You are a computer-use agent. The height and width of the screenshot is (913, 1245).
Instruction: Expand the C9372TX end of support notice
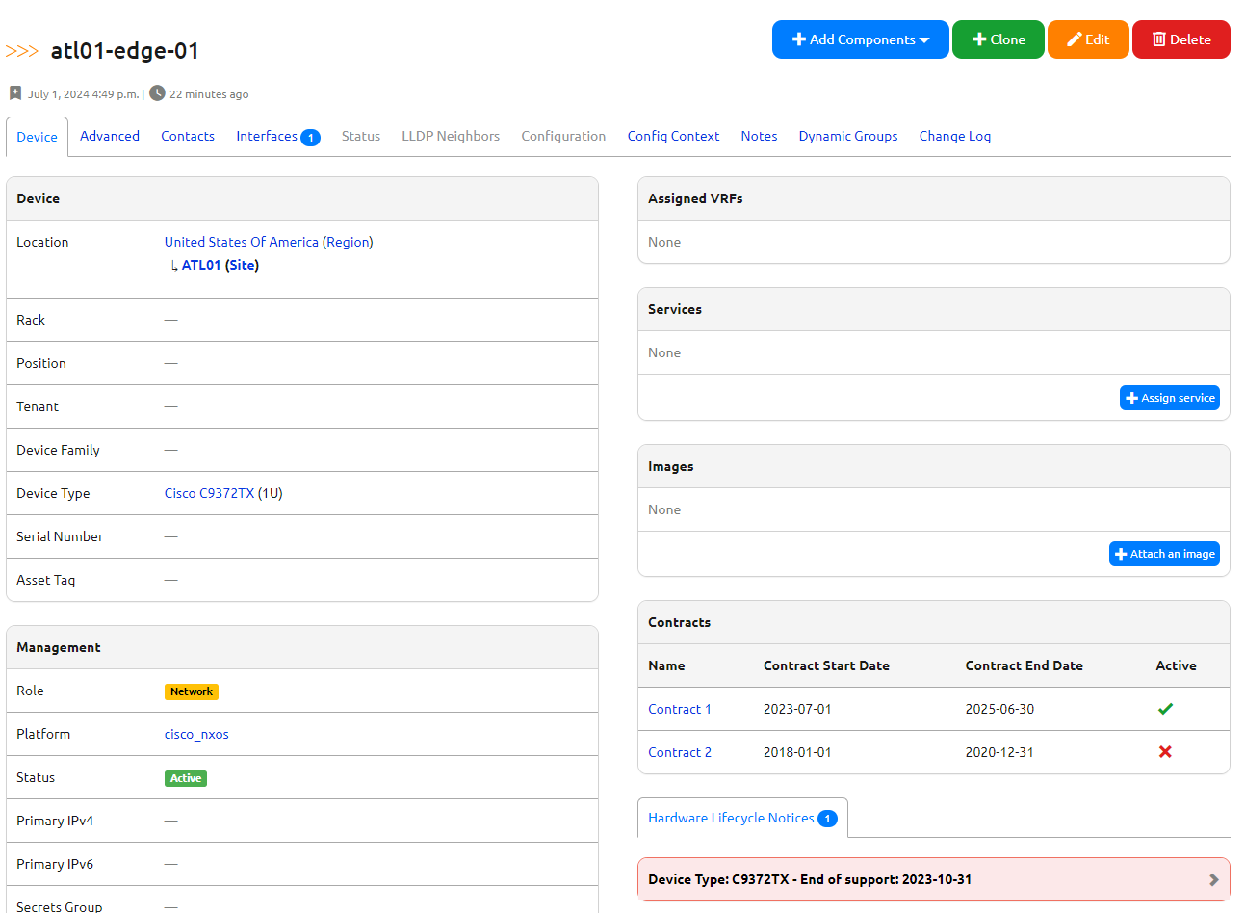(x=1213, y=879)
